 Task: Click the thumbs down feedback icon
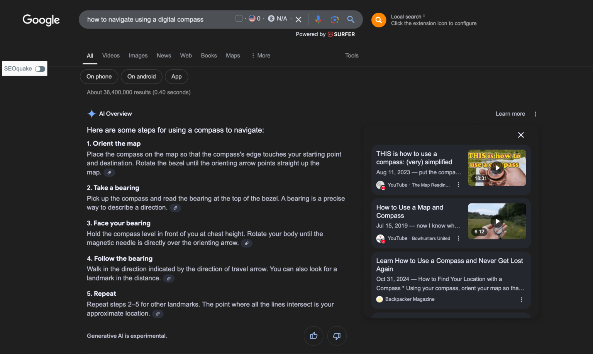click(x=337, y=336)
